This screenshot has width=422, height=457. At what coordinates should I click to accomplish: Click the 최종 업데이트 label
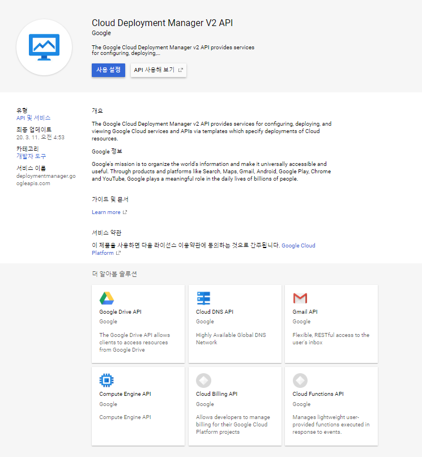[34, 130]
